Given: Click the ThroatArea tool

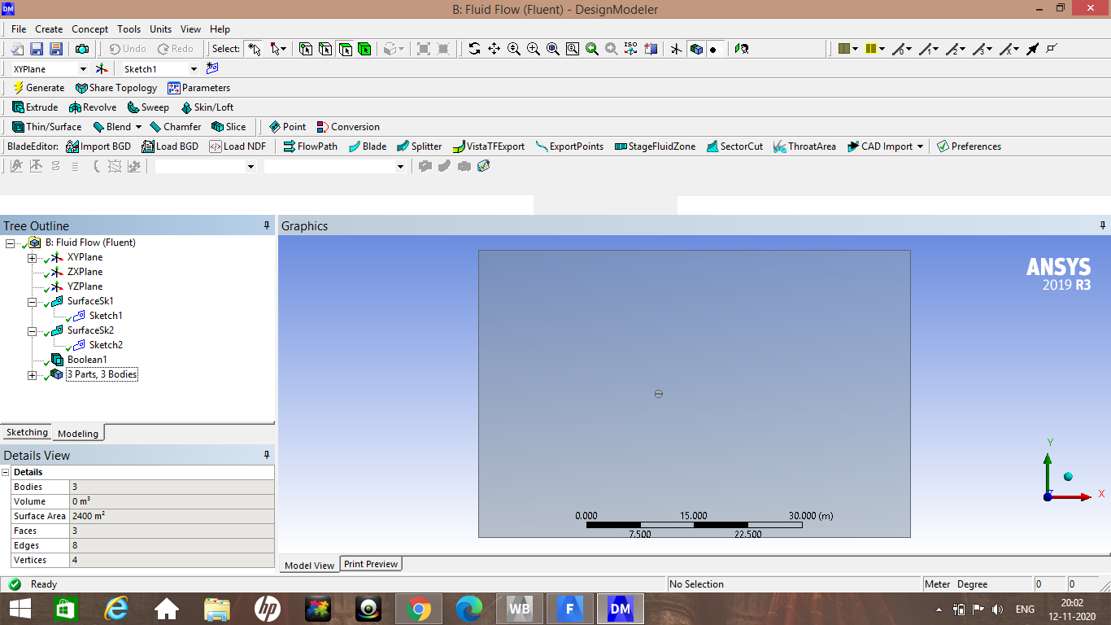Looking at the screenshot, I should (804, 146).
